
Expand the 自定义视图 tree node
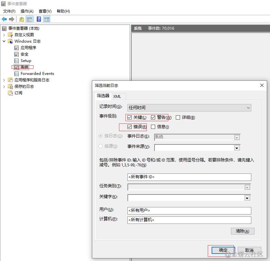(x=4, y=35)
